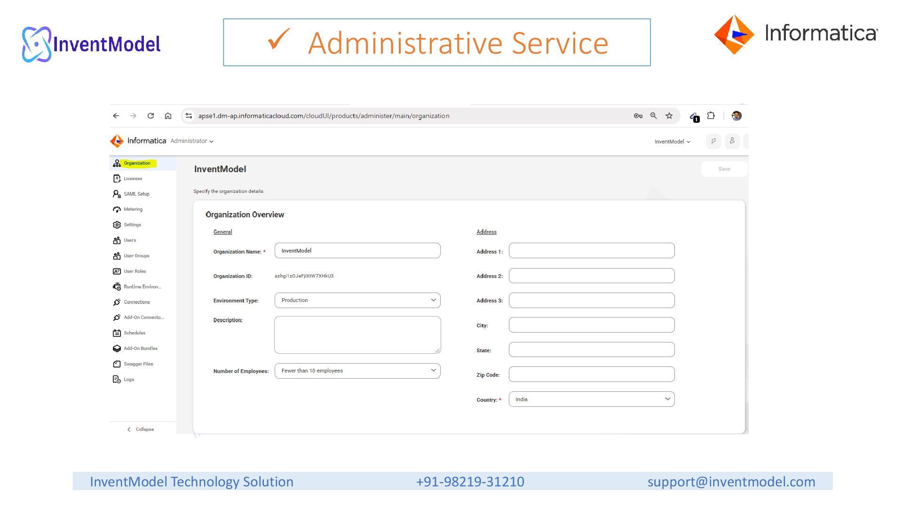The image size is (903, 508).
Task: Open the SAML Setup menu item
Action: 136,194
